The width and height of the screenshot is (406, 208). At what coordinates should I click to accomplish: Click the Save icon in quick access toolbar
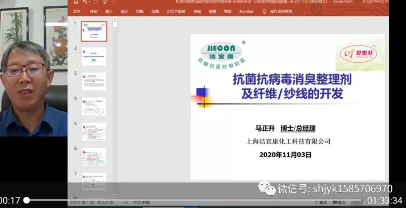76,2
